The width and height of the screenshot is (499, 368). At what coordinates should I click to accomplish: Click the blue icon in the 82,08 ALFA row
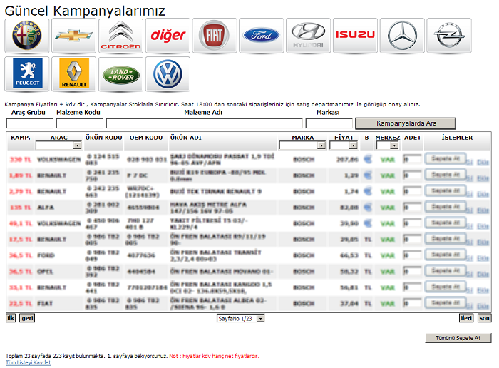[368, 208]
